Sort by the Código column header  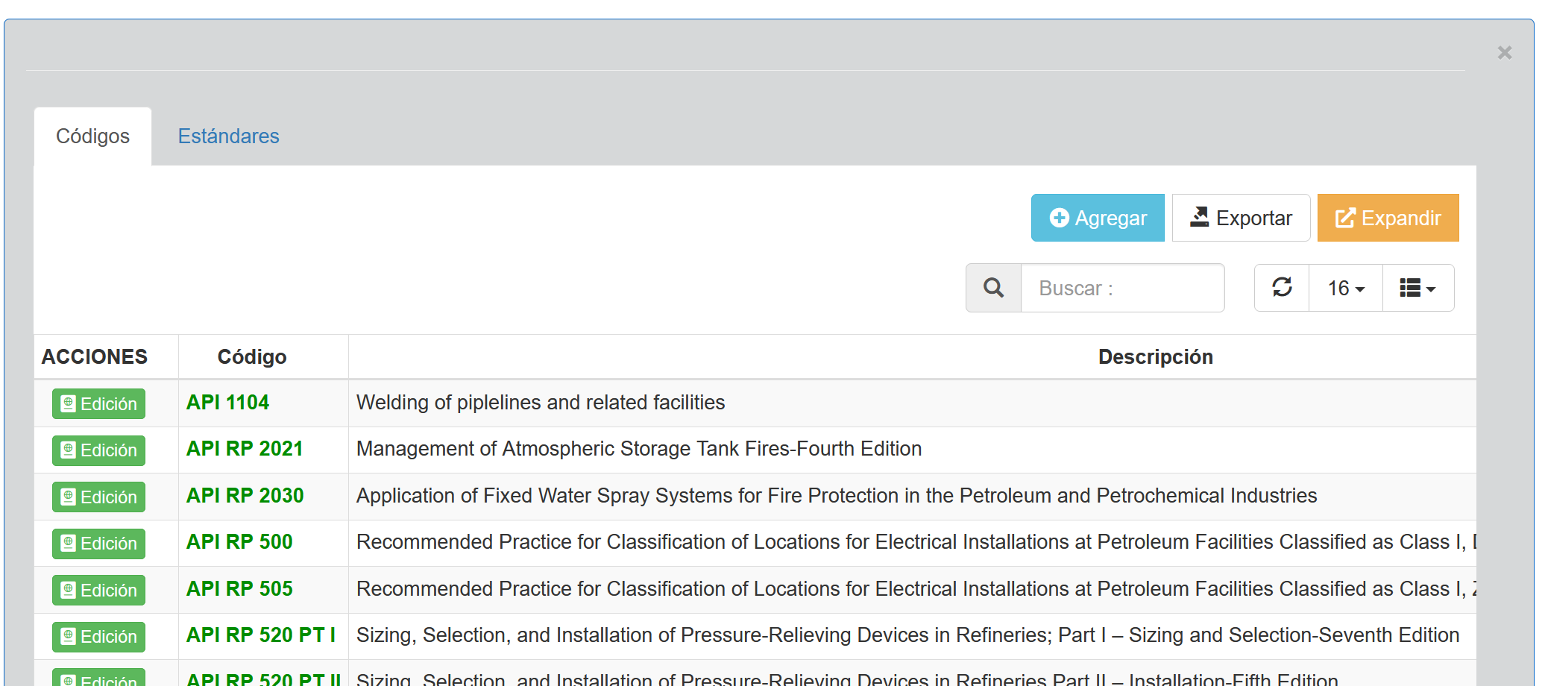[x=252, y=357]
